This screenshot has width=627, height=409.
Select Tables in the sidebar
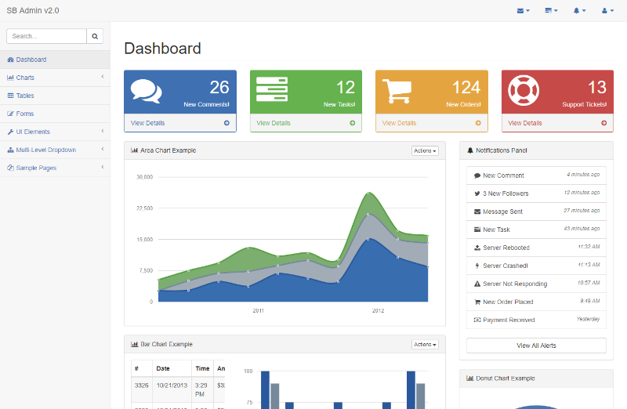(x=25, y=96)
